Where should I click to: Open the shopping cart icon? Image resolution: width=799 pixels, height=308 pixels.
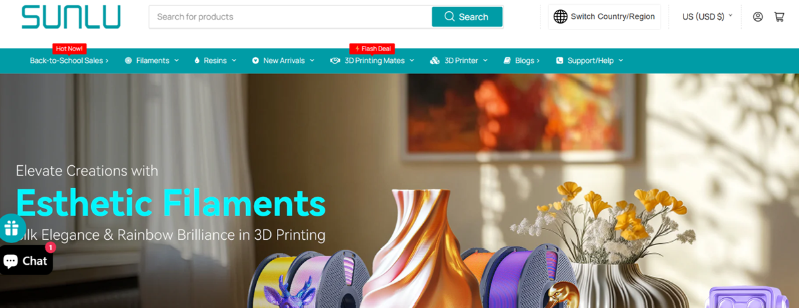pyautogui.click(x=779, y=17)
